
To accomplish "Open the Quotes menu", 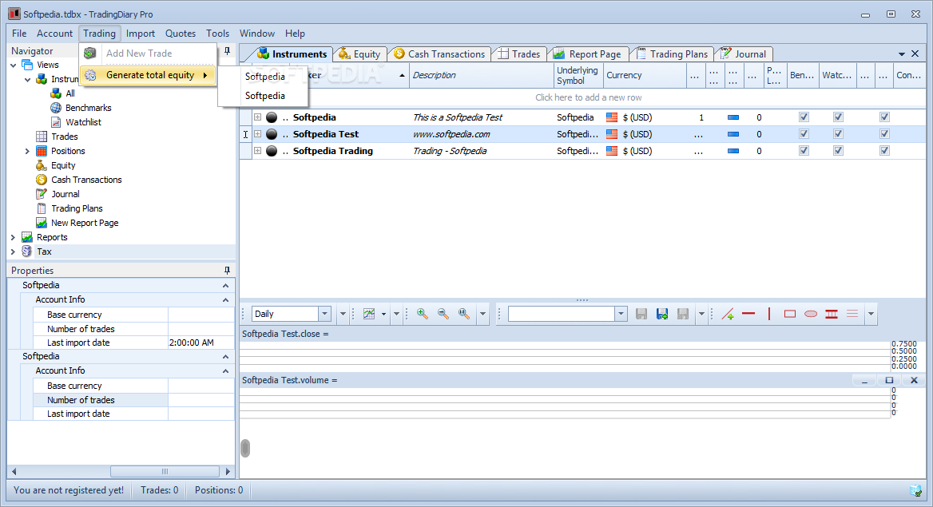I will pos(181,34).
